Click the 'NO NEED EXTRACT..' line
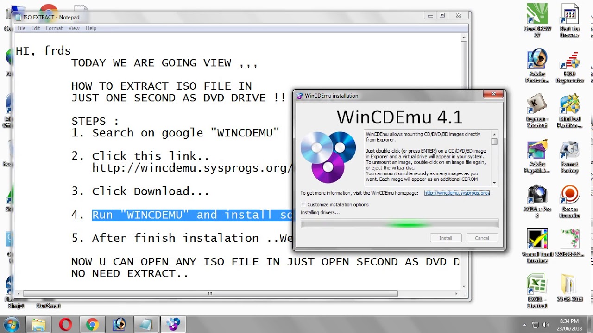593x333 pixels. tap(130, 273)
